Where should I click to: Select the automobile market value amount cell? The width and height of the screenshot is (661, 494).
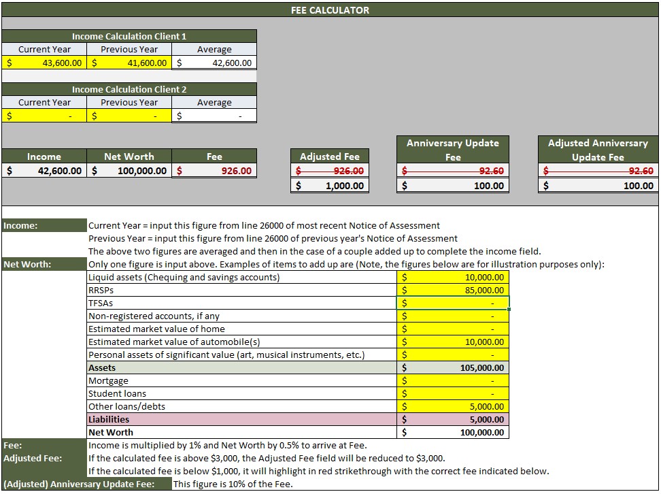coord(453,342)
